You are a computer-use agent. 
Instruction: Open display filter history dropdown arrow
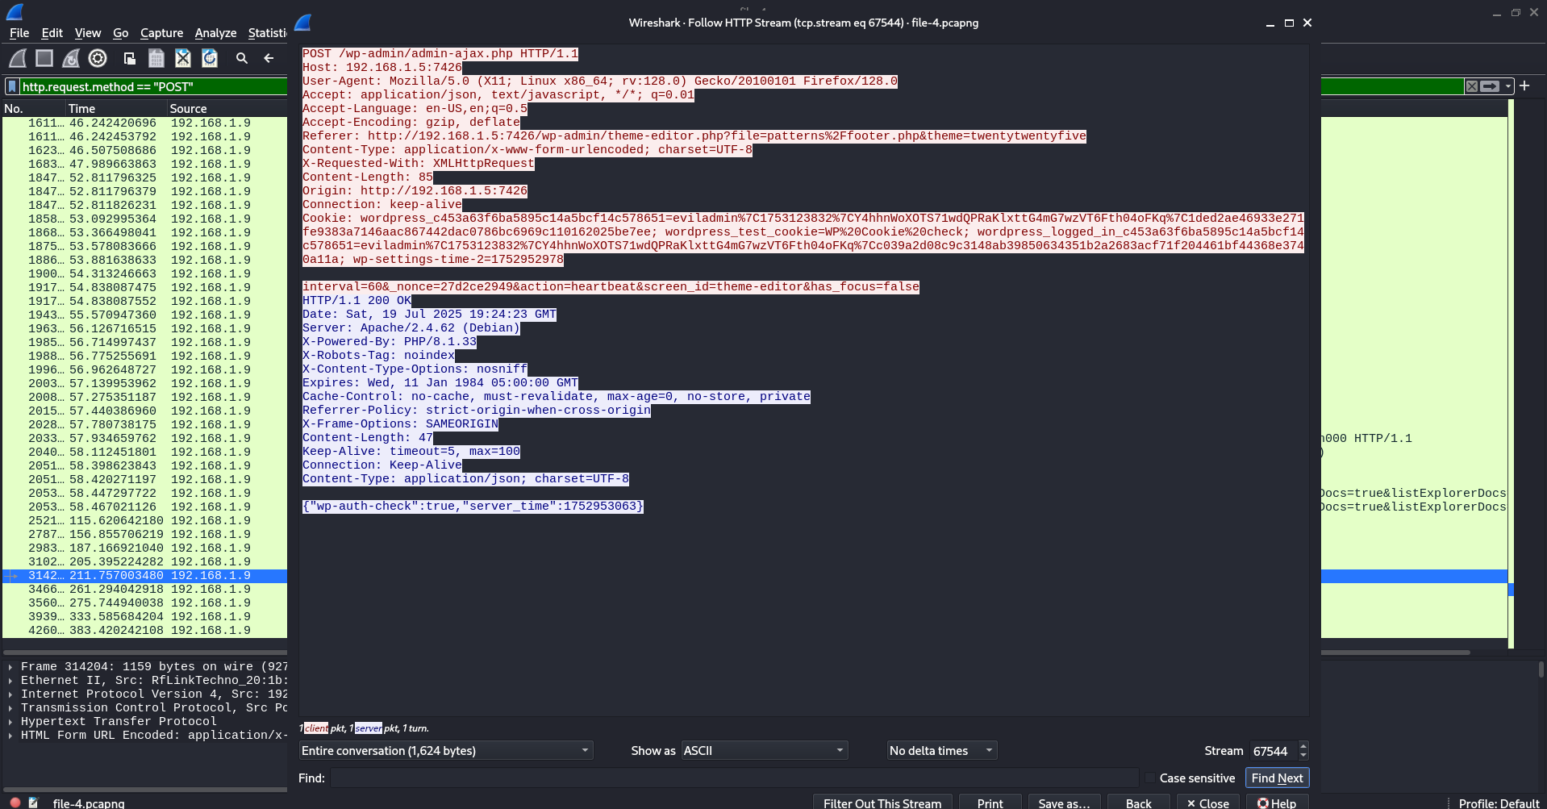(1508, 86)
